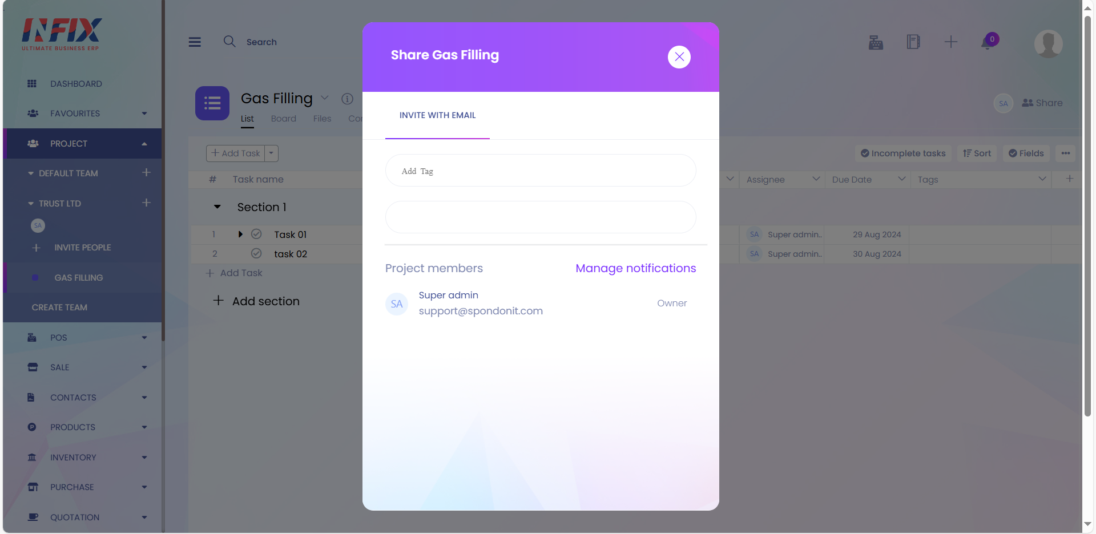Open Manage notifications link

click(x=636, y=268)
